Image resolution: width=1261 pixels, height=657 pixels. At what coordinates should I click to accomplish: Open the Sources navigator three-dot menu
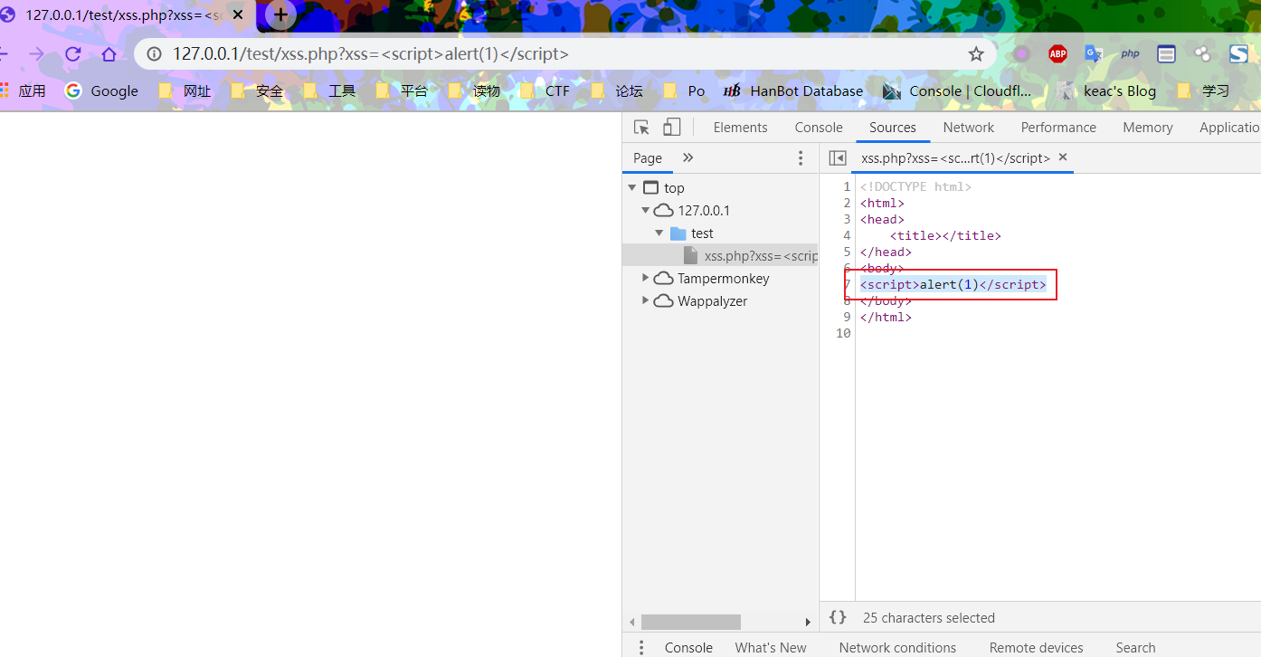tap(800, 158)
